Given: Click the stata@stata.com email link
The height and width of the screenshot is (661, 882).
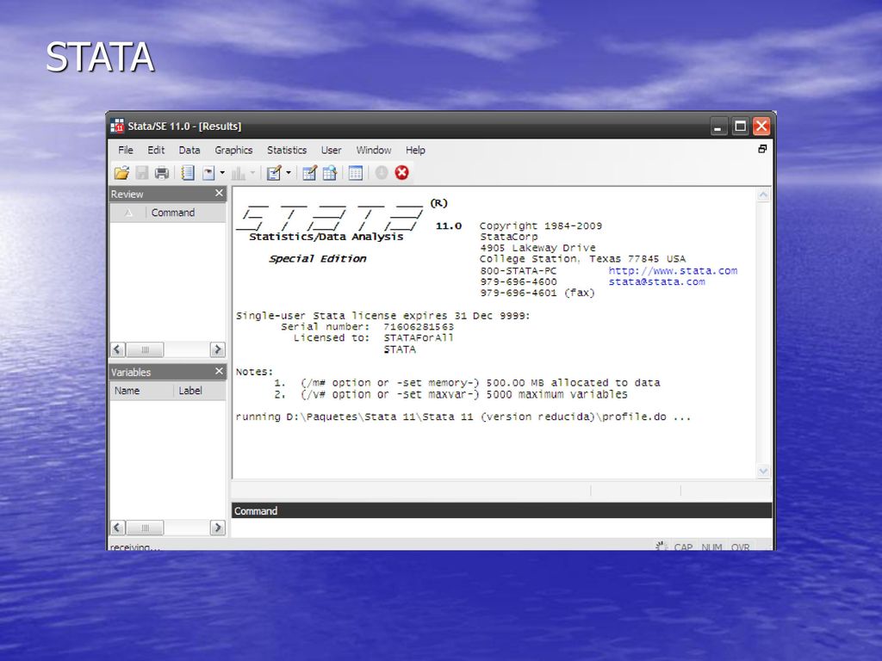Looking at the screenshot, I should click(656, 282).
